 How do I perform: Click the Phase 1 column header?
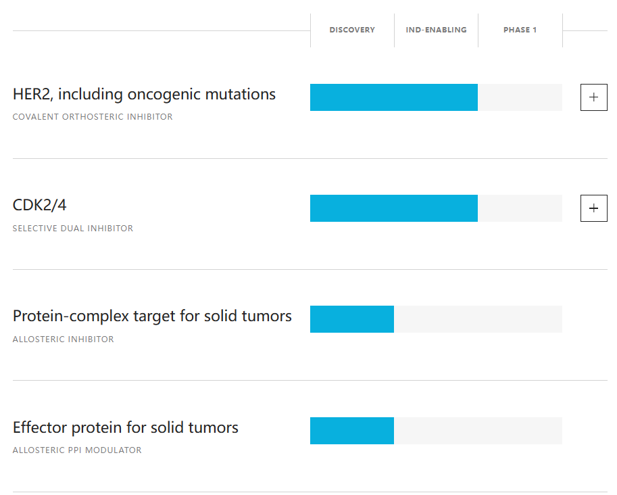click(520, 30)
